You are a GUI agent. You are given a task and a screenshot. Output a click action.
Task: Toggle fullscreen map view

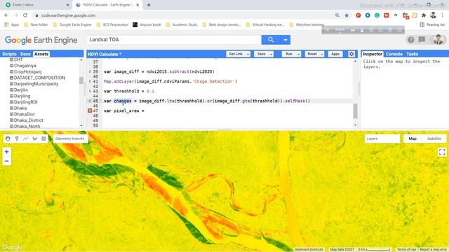(x=442, y=152)
